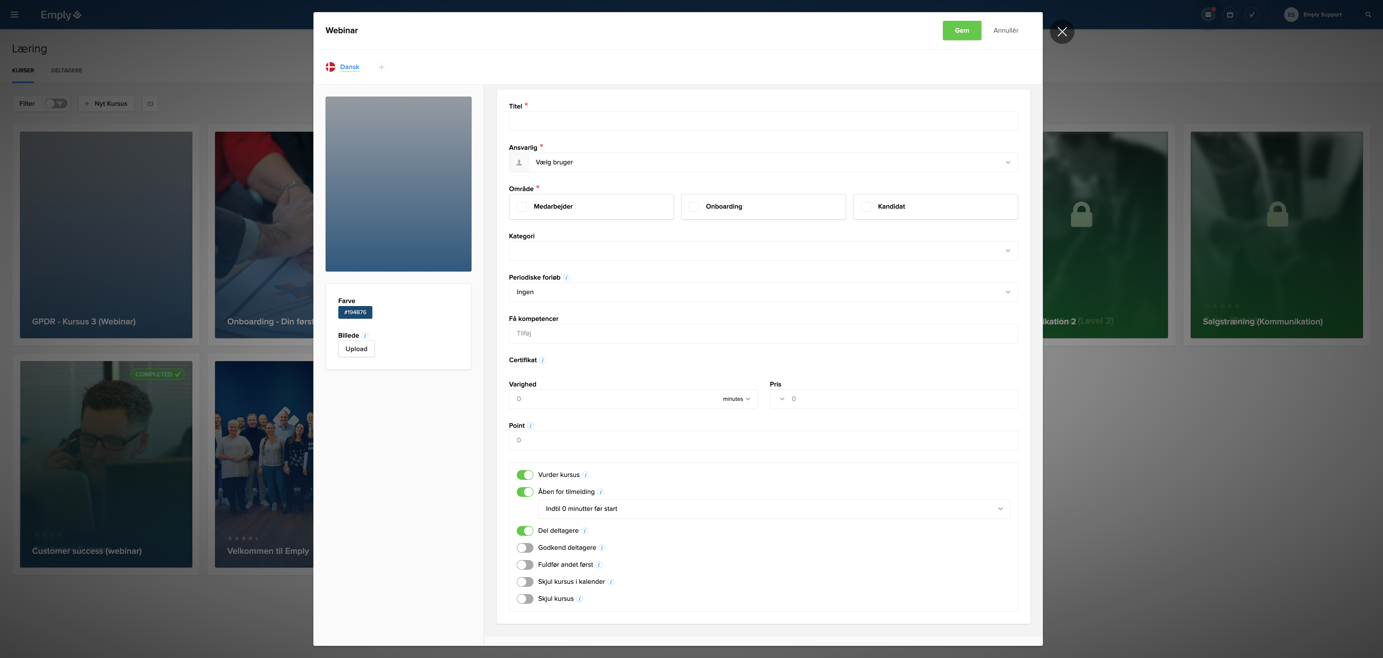Image resolution: width=1383 pixels, height=658 pixels.
Task: Click the green Gem button
Action: 962,30
